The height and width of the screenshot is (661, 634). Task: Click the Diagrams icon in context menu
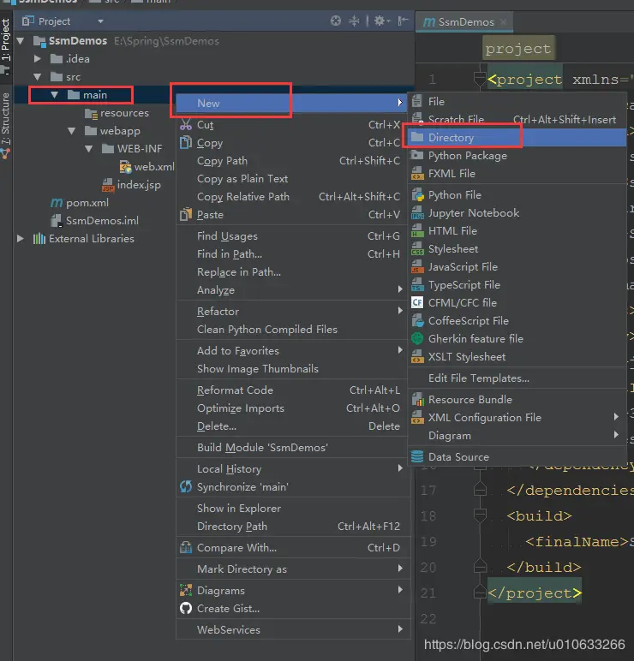[186, 590]
